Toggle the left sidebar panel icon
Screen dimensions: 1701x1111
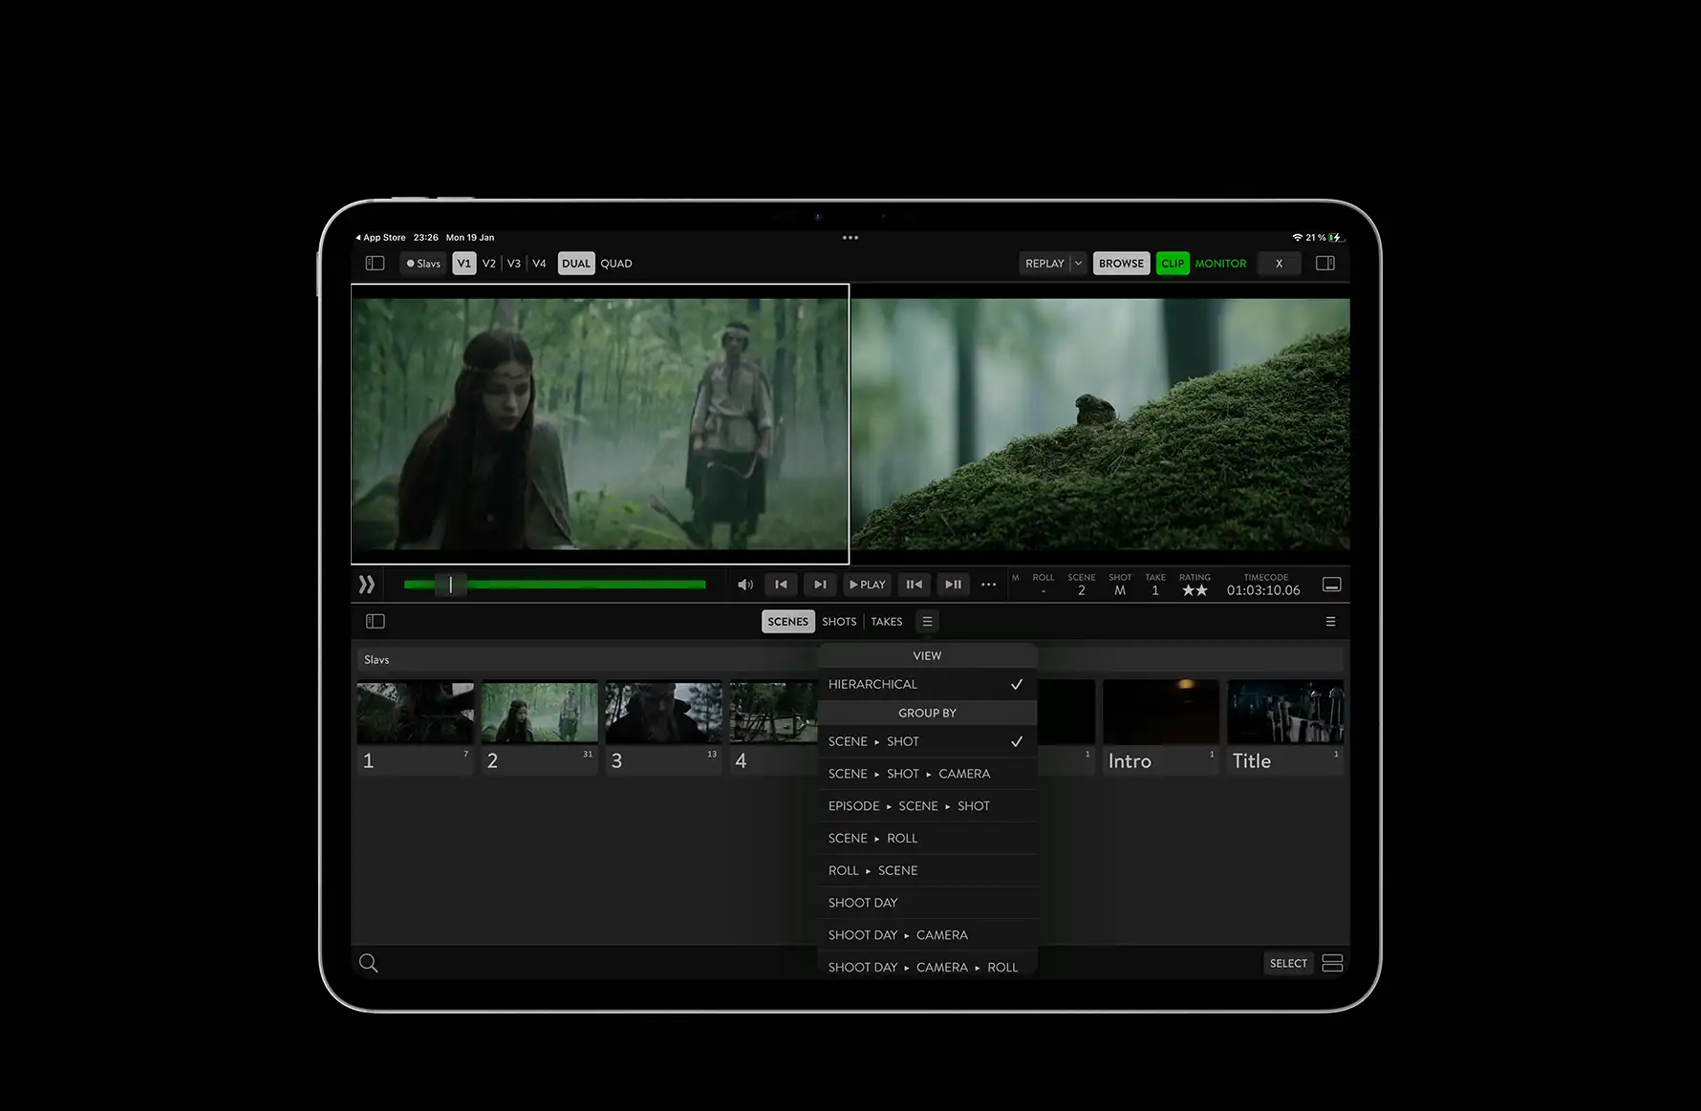point(375,264)
